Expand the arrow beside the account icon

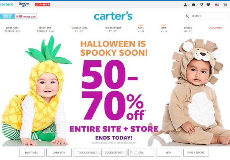[189, 5]
